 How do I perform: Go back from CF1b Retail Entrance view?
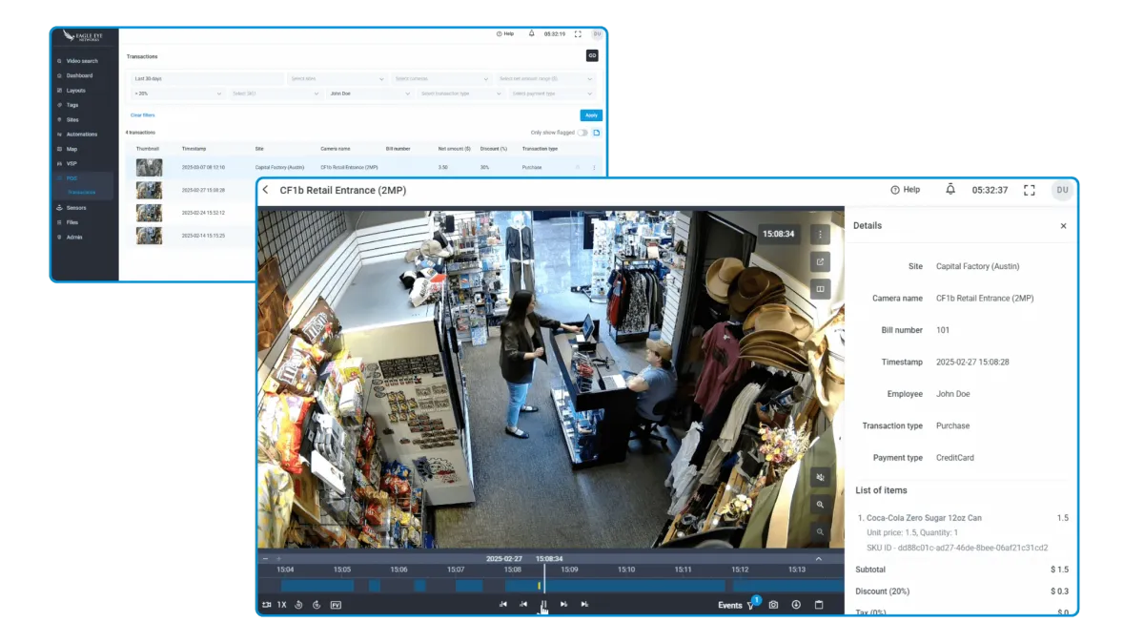click(266, 190)
